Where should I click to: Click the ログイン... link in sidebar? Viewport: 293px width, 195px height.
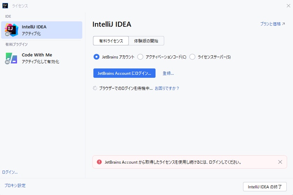click(x=10, y=172)
